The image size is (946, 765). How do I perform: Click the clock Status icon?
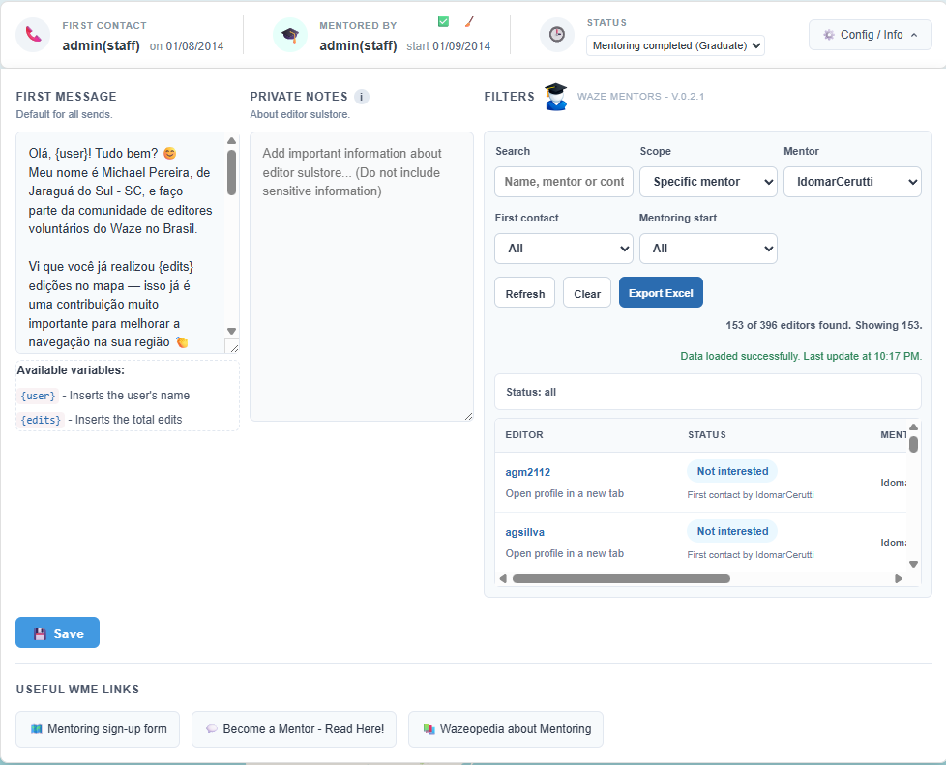[557, 35]
